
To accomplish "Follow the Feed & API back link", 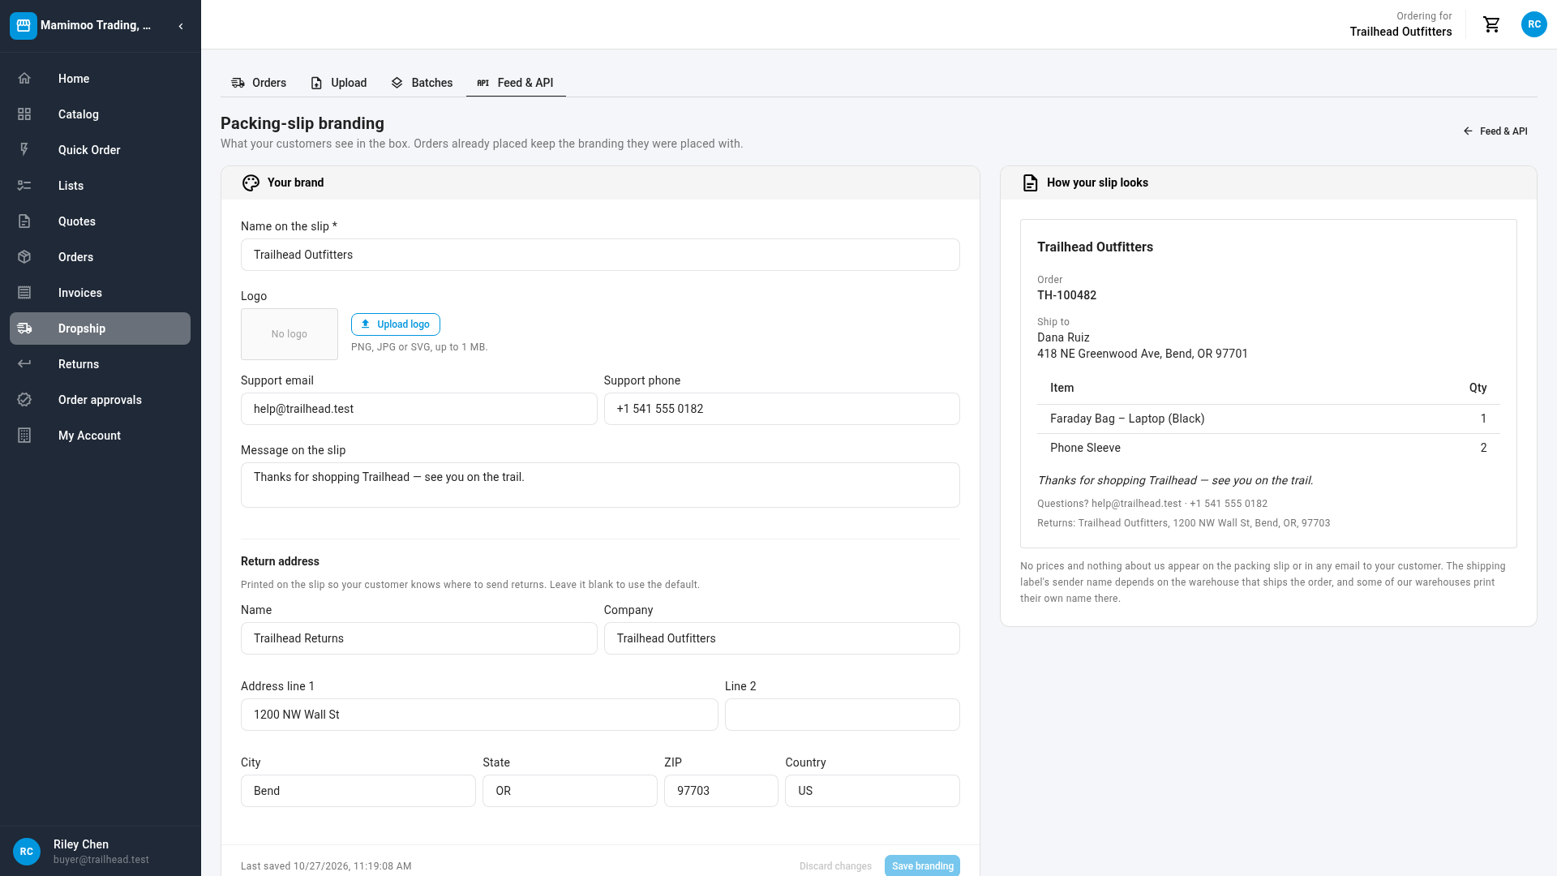I will point(1495,131).
